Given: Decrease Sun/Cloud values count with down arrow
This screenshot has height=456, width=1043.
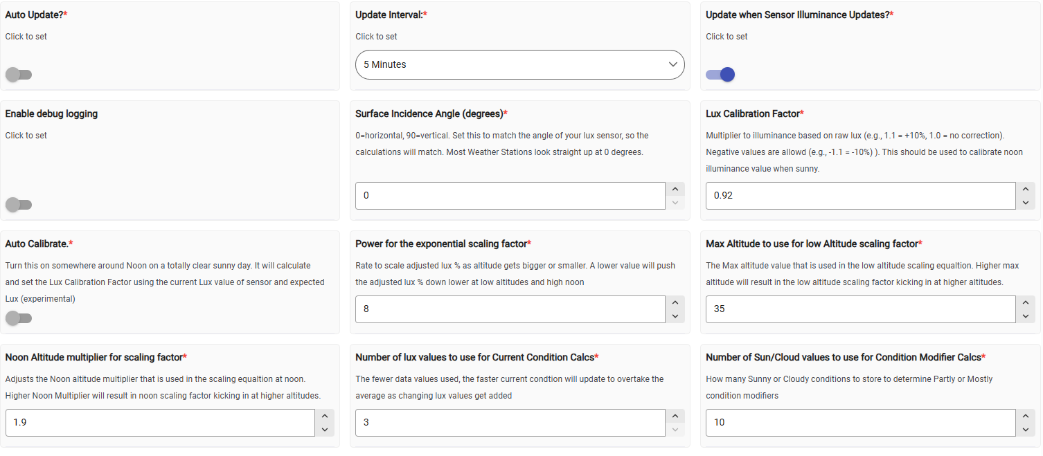Looking at the screenshot, I should (x=1026, y=430).
